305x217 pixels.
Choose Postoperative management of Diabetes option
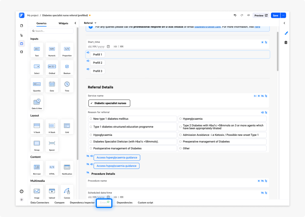click(x=132, y=149)
